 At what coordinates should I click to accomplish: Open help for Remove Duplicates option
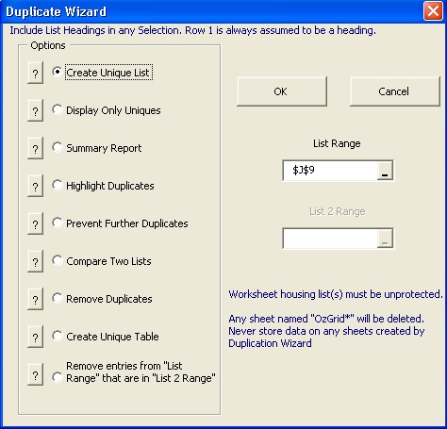35,299
